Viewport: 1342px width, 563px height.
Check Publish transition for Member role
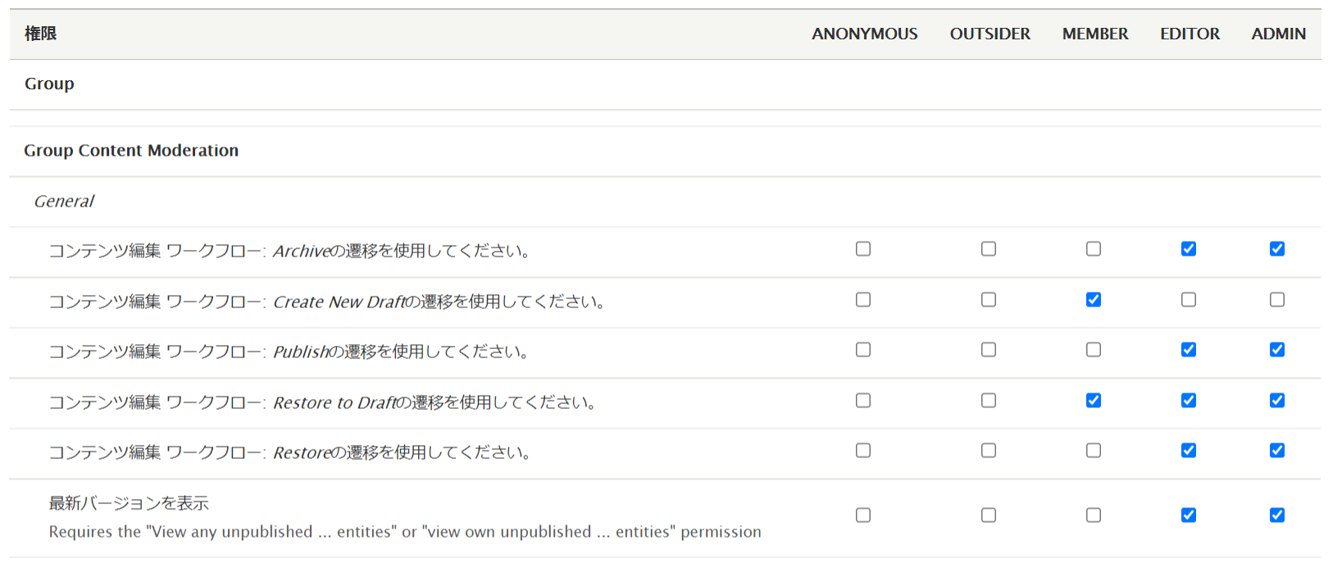[x=1094, y=350]
